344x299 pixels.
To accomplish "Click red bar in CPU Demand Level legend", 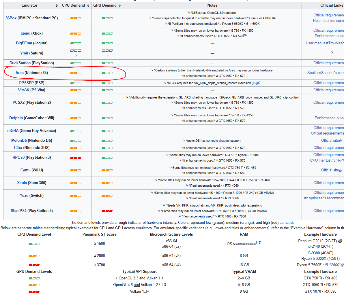I will point(34,265).
